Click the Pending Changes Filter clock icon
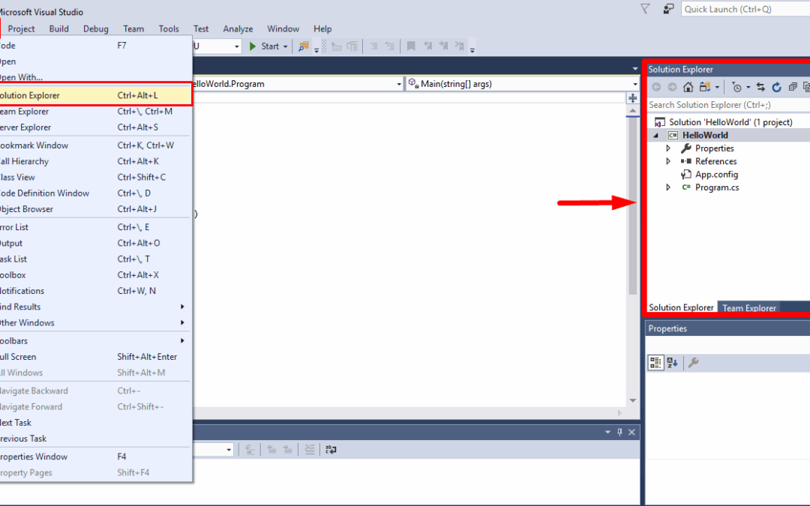This screenshot has width=810, height=506. click(737, 88)
